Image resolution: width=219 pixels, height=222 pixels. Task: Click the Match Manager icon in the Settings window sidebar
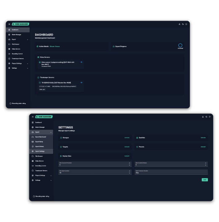33,127
